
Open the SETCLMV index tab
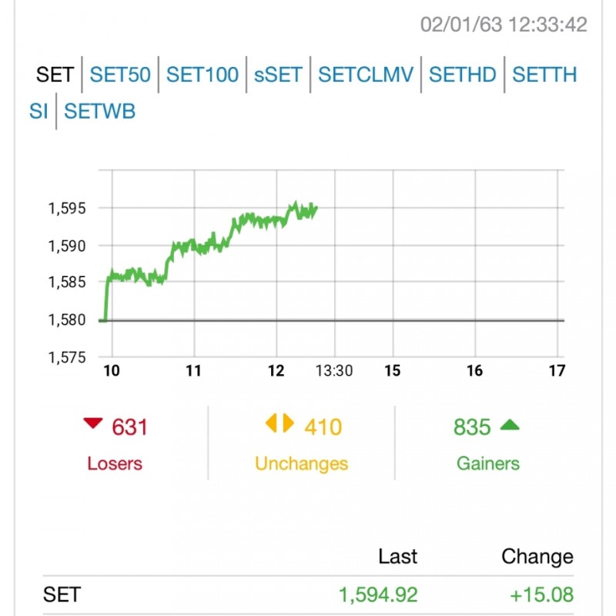point(366,75)
